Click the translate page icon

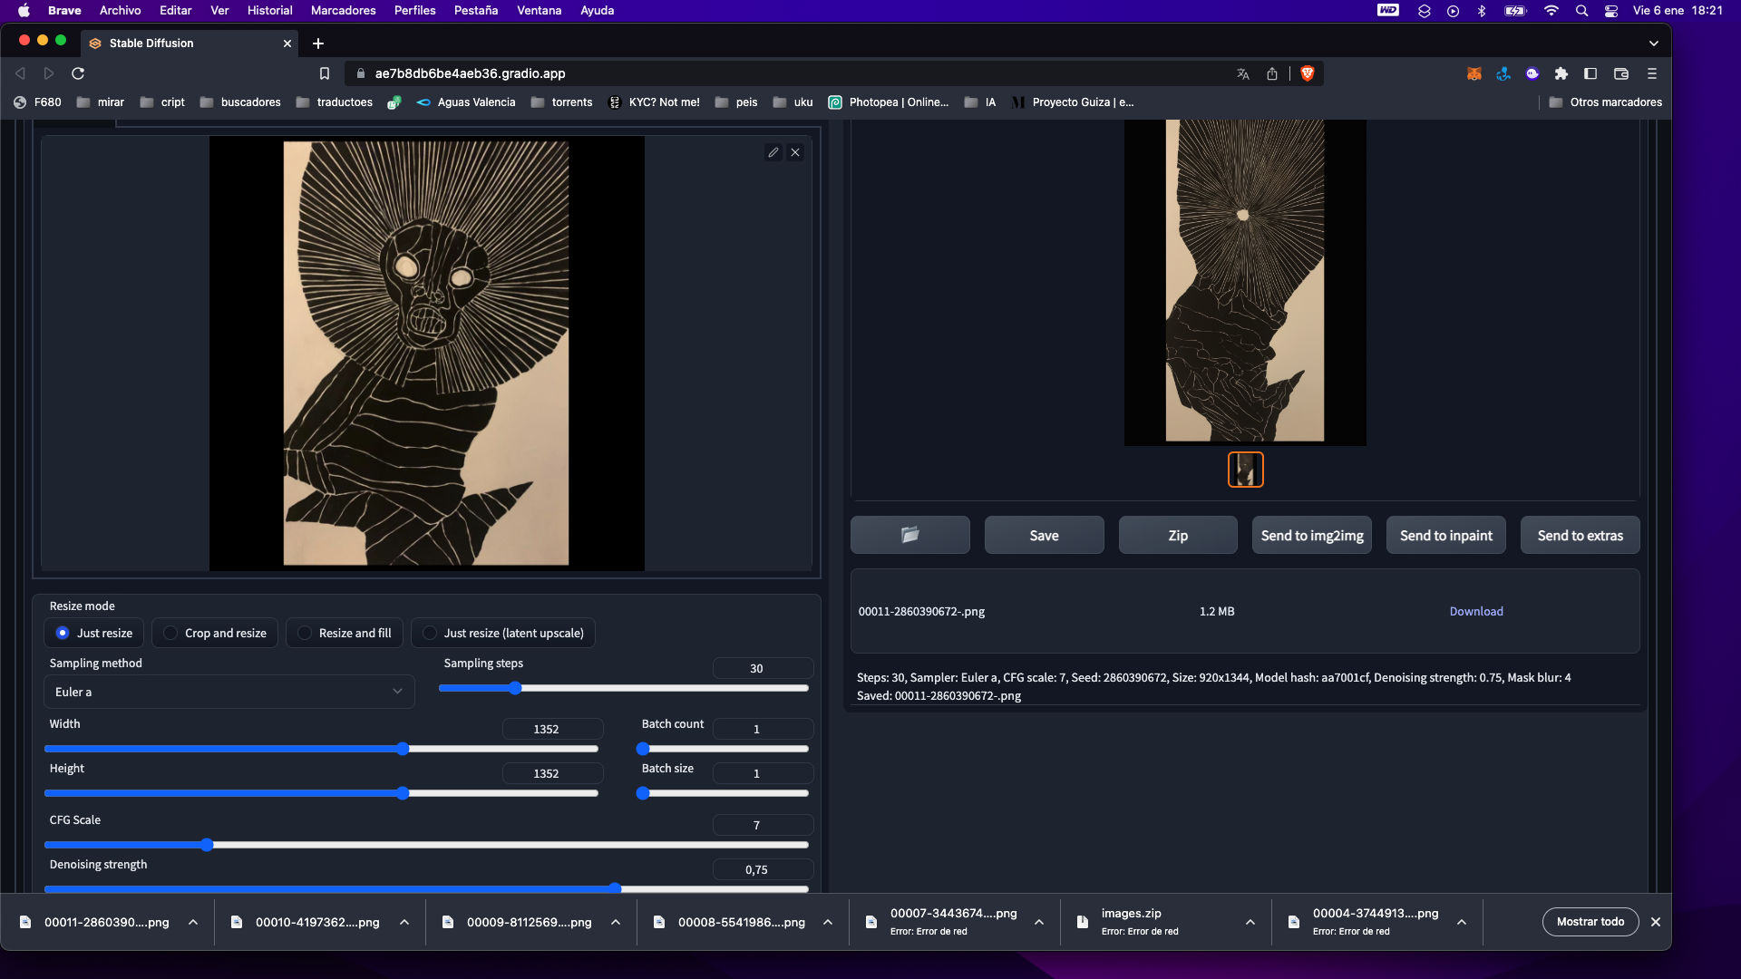pyautogui.click(x=1243, y=73)
